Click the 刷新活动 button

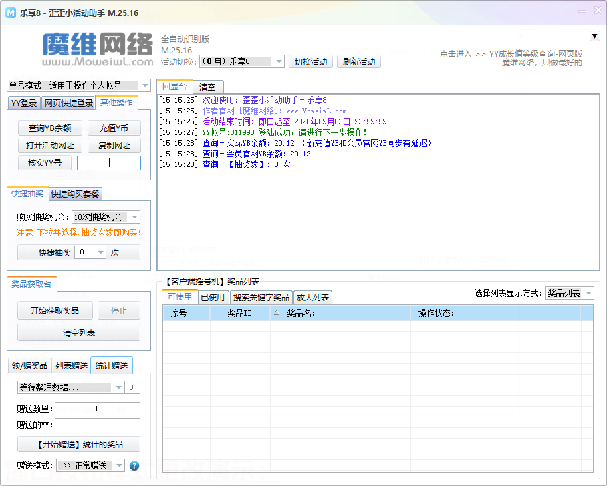coord(358,61)
